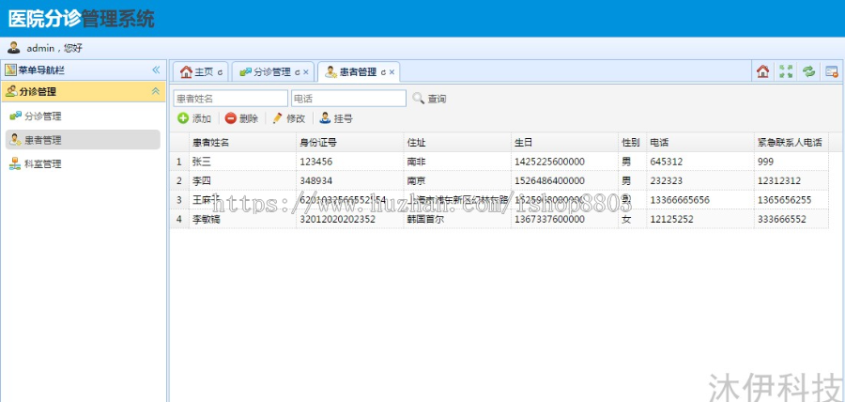Collapse the 分诊管理 accordion section

[x=156, y=92]
